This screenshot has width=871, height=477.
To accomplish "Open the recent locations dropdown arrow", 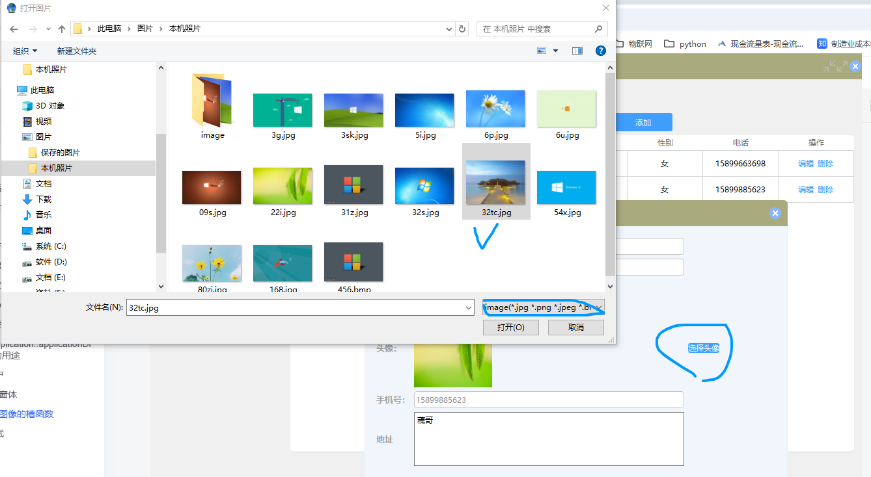I will tap(48, 29).
